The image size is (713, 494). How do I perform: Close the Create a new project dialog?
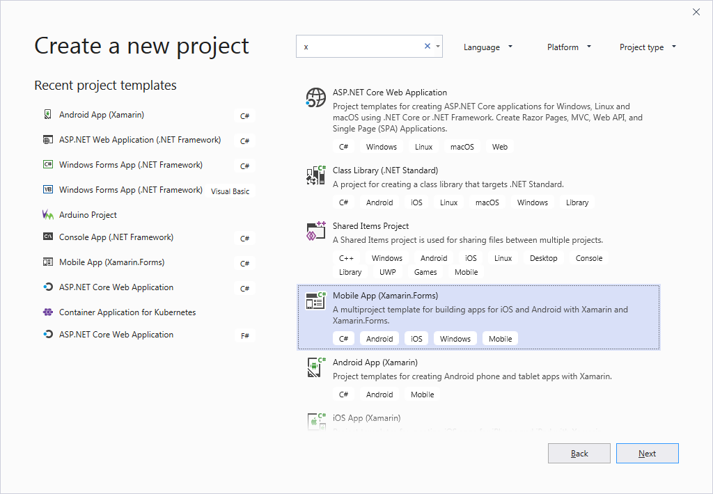pos(696,12)
